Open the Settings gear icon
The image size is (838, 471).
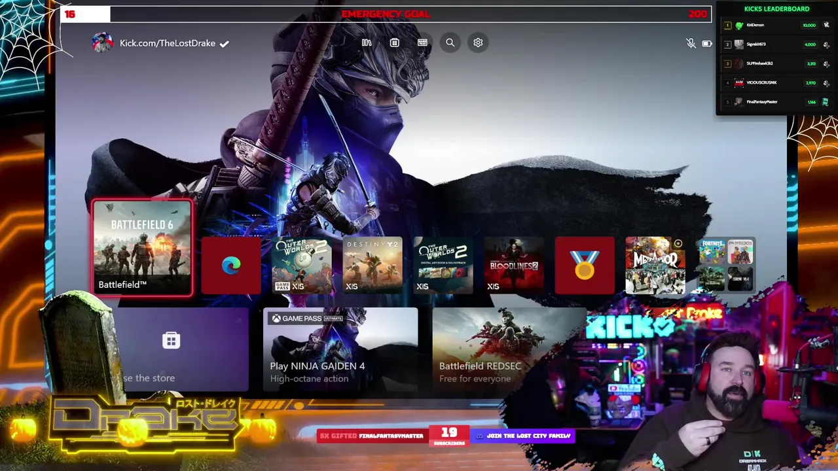point(478,43)
